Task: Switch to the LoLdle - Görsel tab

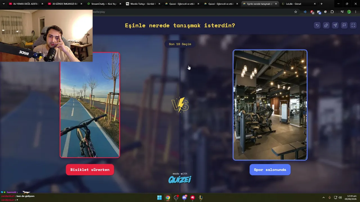Action: 298,4
